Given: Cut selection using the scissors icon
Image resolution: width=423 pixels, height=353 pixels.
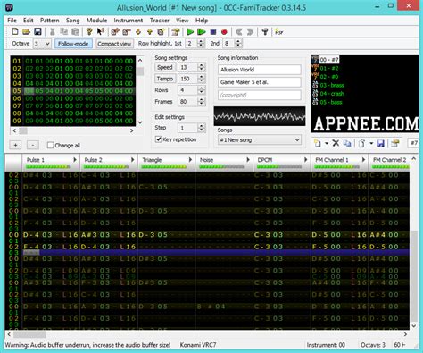Looking at the screenshot, I should click(x=53, y=31).
